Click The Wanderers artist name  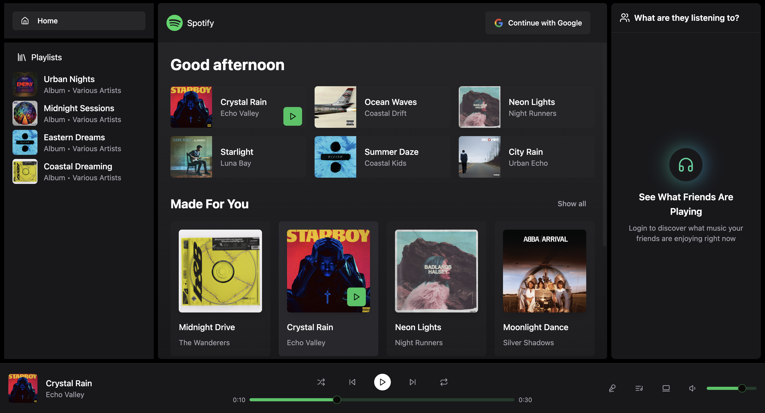click(x=204, y=343)
